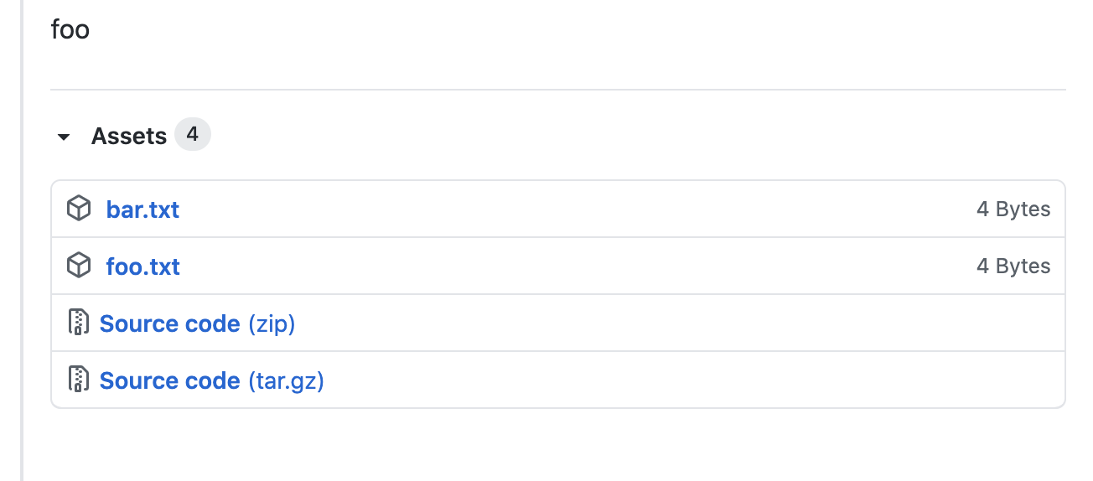Click the "foo" release description text
Image resolution: width=1093 pixels, height=481 pixels.
pyautogui.click(x=70, y=30)
